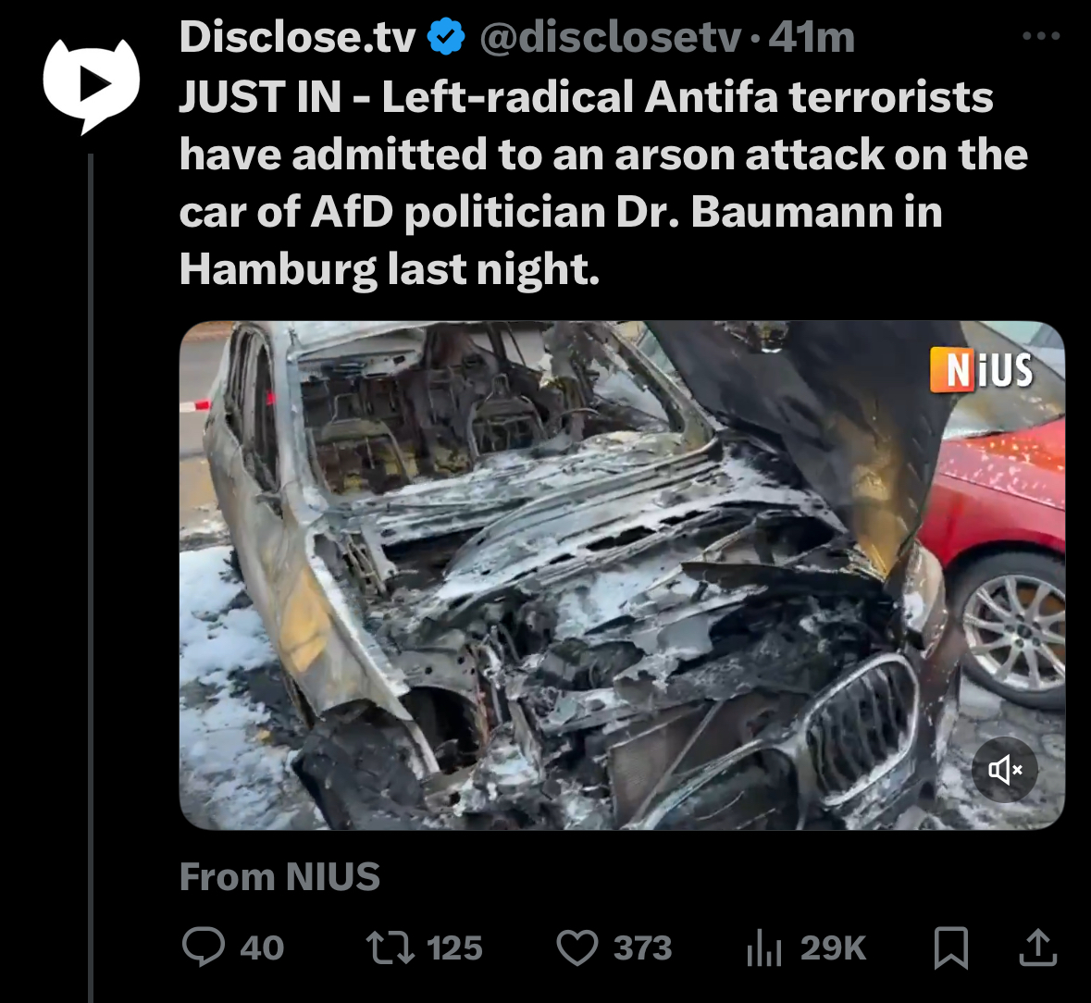
Task: View post analytics bar chart icon
Action: pyautogui.click(x=764, y=948)
